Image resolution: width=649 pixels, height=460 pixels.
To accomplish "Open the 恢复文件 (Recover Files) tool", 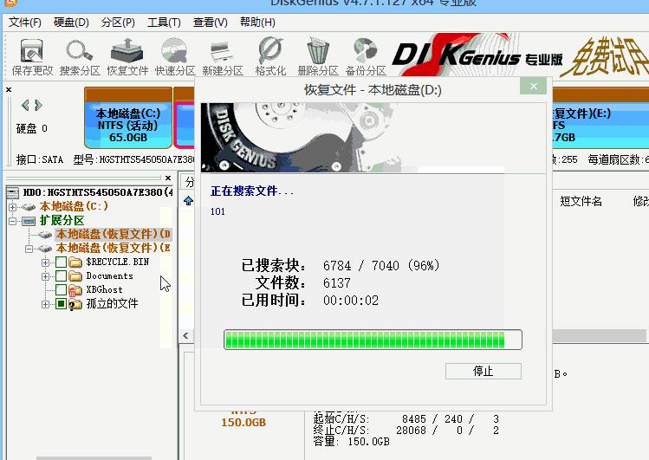I will pos(127,56).
